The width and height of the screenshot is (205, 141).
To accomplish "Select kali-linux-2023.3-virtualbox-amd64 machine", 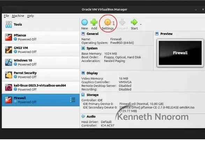I will point(41,87).
